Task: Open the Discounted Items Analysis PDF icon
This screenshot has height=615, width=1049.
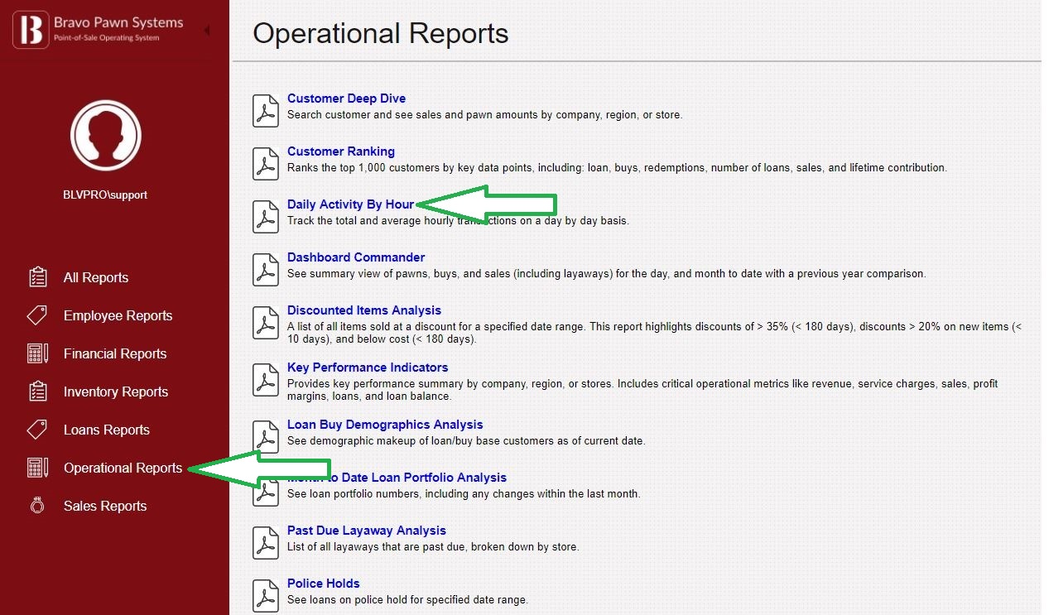Action: pos(266,323)
